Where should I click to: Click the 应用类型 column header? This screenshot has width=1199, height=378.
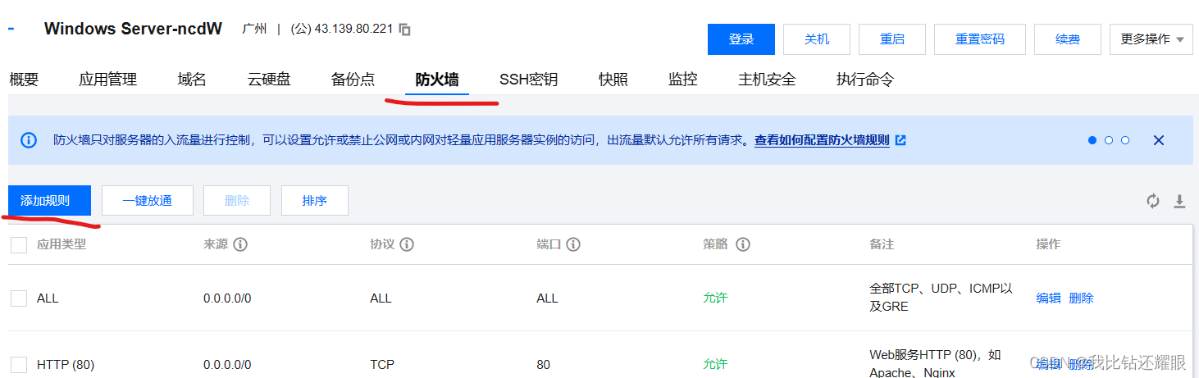click(62, 244)
